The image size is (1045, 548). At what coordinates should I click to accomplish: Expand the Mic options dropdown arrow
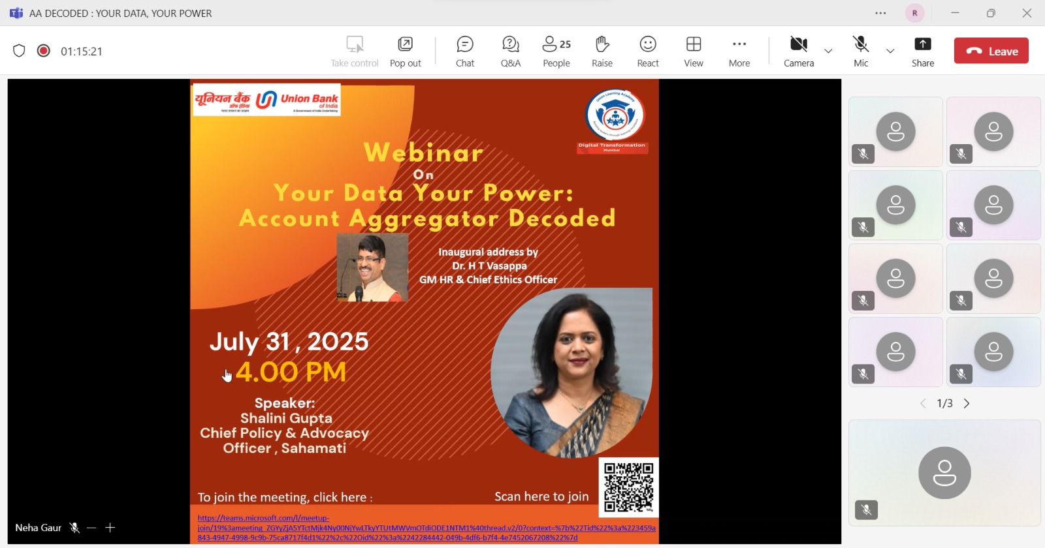coord(890,51)
